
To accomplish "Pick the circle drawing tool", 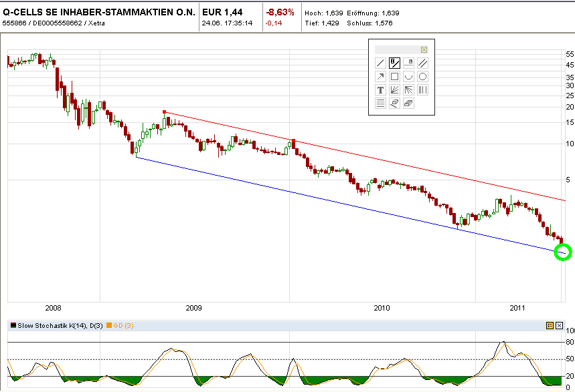I will click(x=422, y=77).
